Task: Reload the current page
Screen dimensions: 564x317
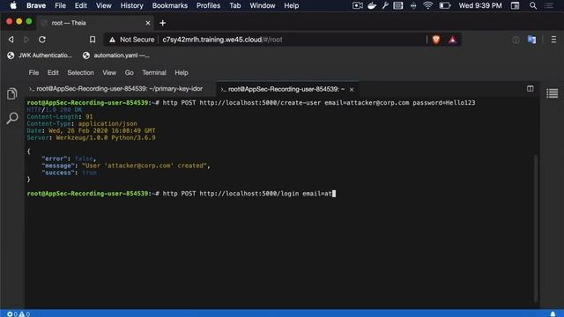Action: coord(42,40)
